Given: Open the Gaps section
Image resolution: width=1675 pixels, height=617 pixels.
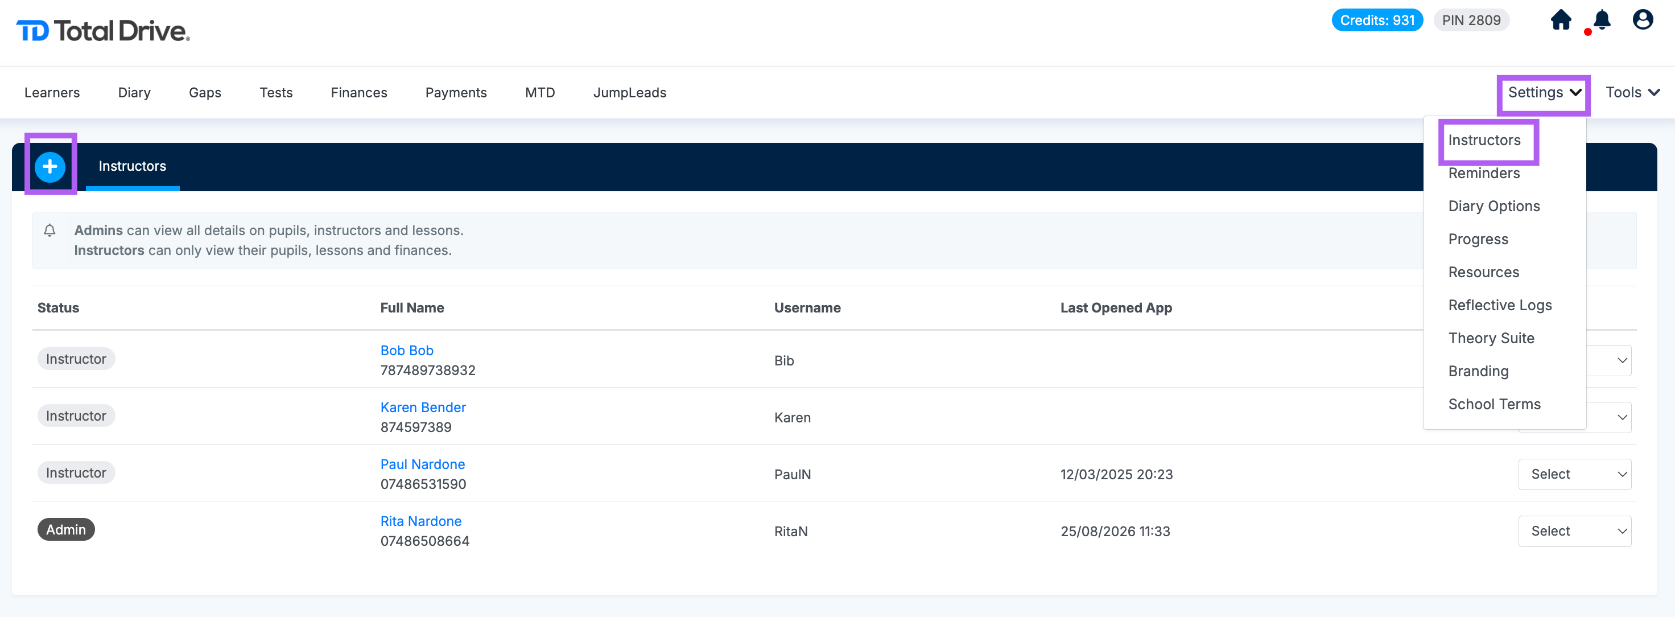Looking at the screenshot, I should tap(205, 92).
